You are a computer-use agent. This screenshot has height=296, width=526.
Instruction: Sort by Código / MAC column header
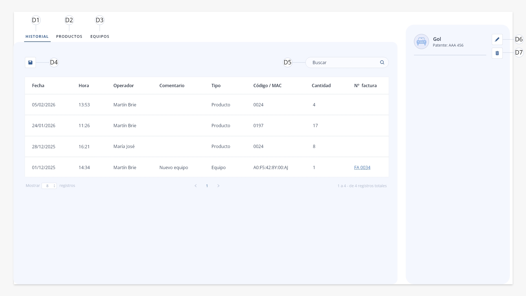(267, 86)
